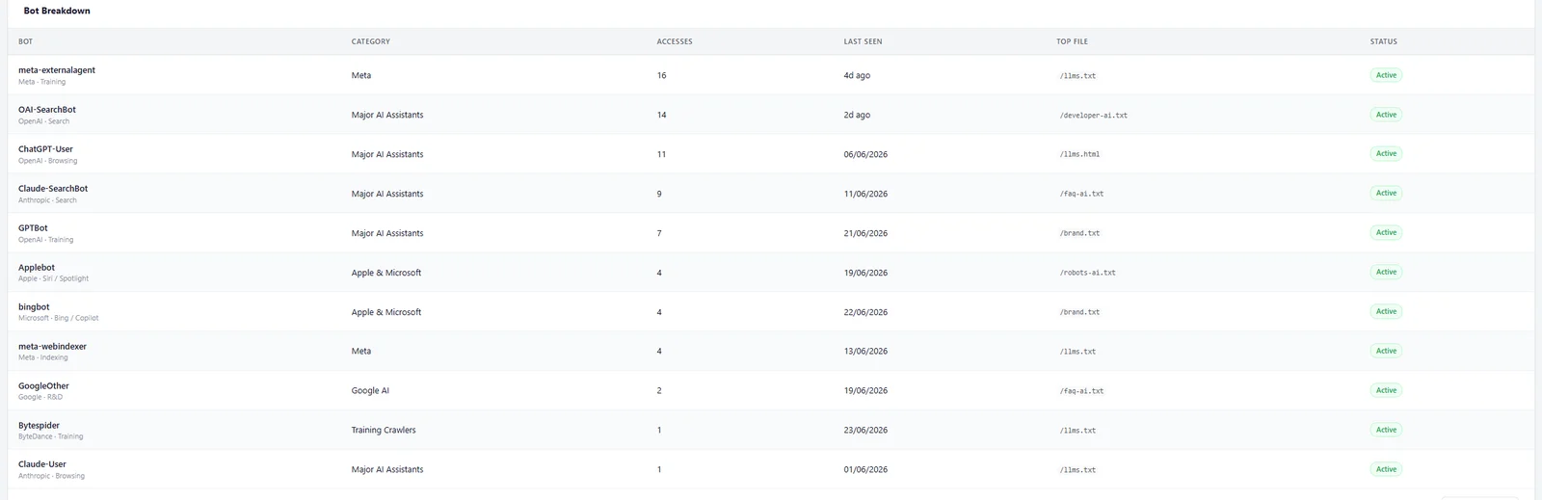Screen dimensions: 1542x500
Task: Click the BOT column header
Action: tap(25, 41)
